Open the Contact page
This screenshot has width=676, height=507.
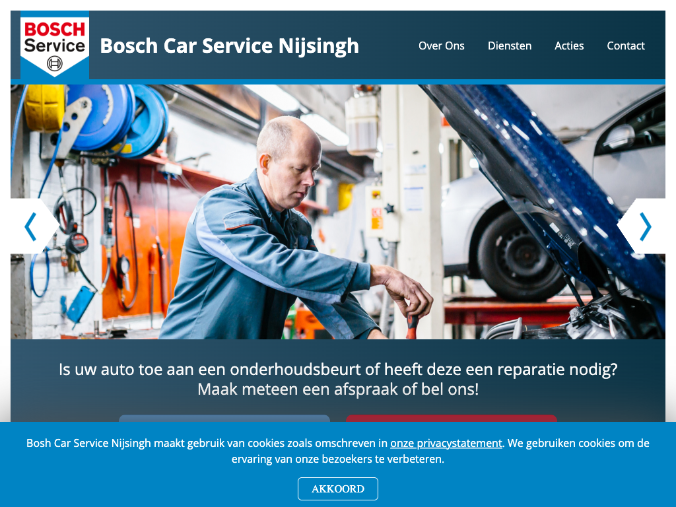click(626, 46)
